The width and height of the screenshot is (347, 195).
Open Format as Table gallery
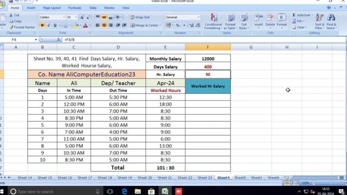230,22
